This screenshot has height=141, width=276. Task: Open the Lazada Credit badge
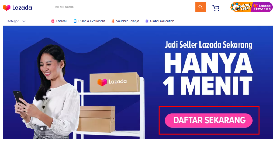(241, 7)
